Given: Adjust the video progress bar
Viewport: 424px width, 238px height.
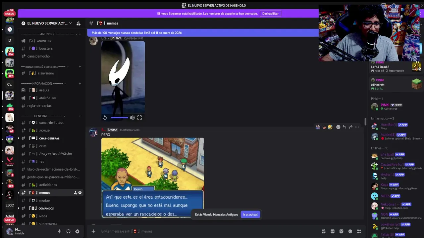Looking at the screenshot, I should [x=120, y=118].
